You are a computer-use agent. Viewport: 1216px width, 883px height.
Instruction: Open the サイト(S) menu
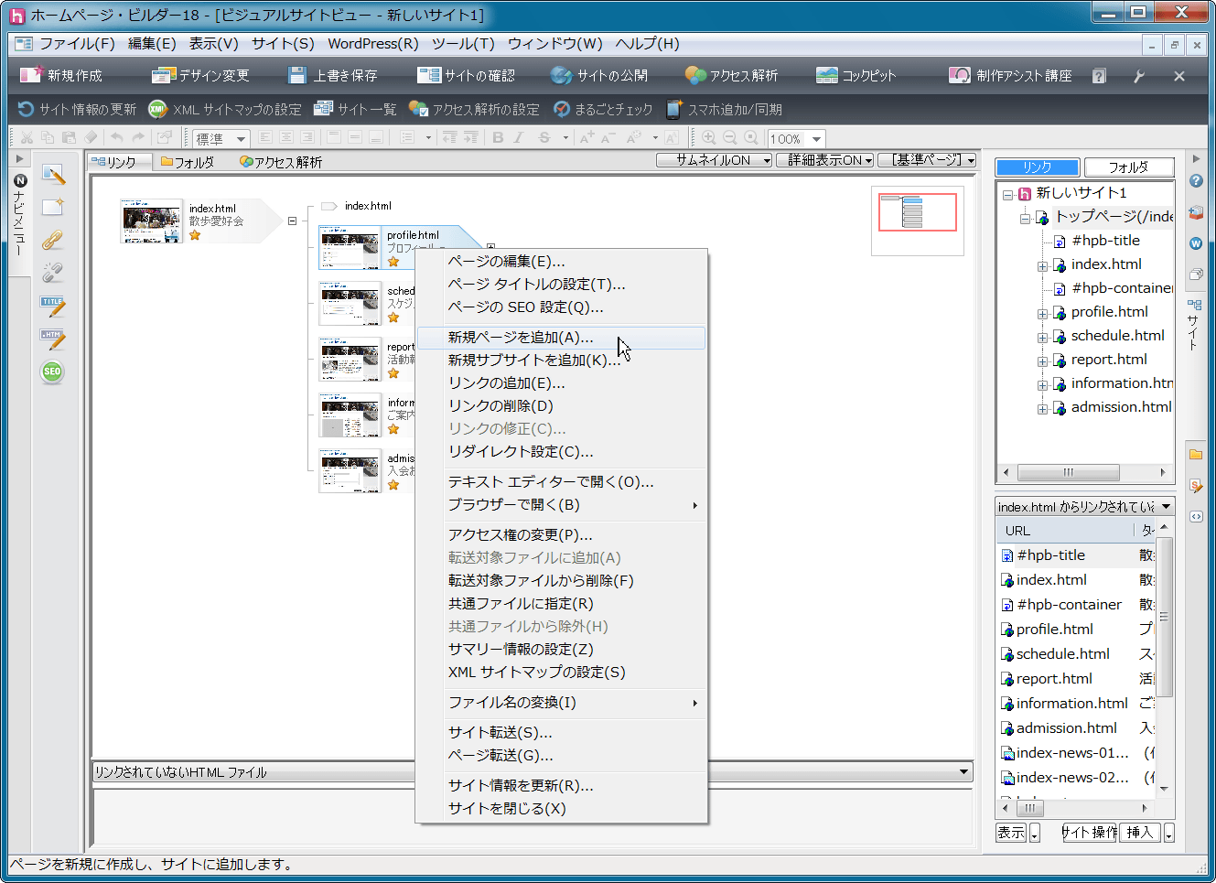pyautogui.click(x=283, y=44)
